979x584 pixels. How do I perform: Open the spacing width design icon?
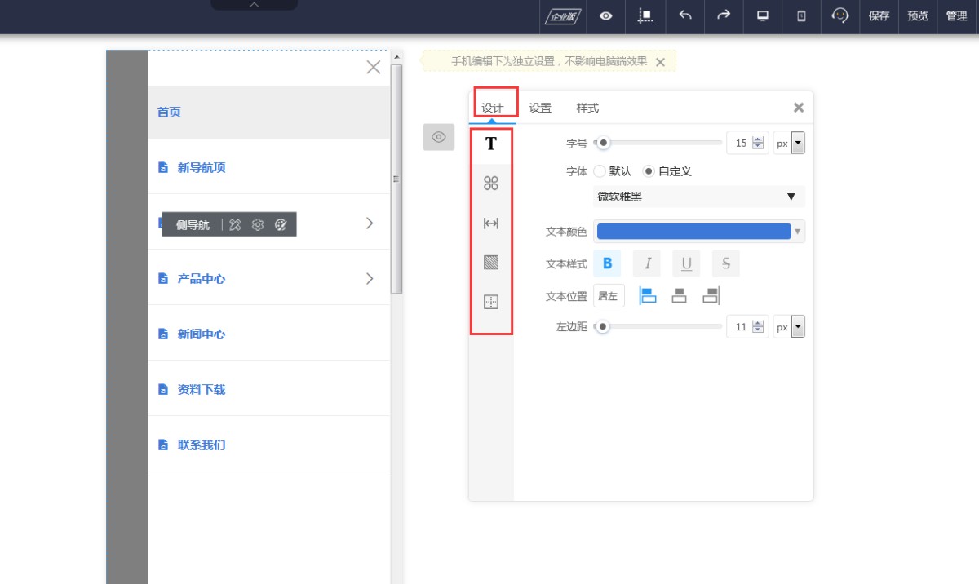(491, 223)
